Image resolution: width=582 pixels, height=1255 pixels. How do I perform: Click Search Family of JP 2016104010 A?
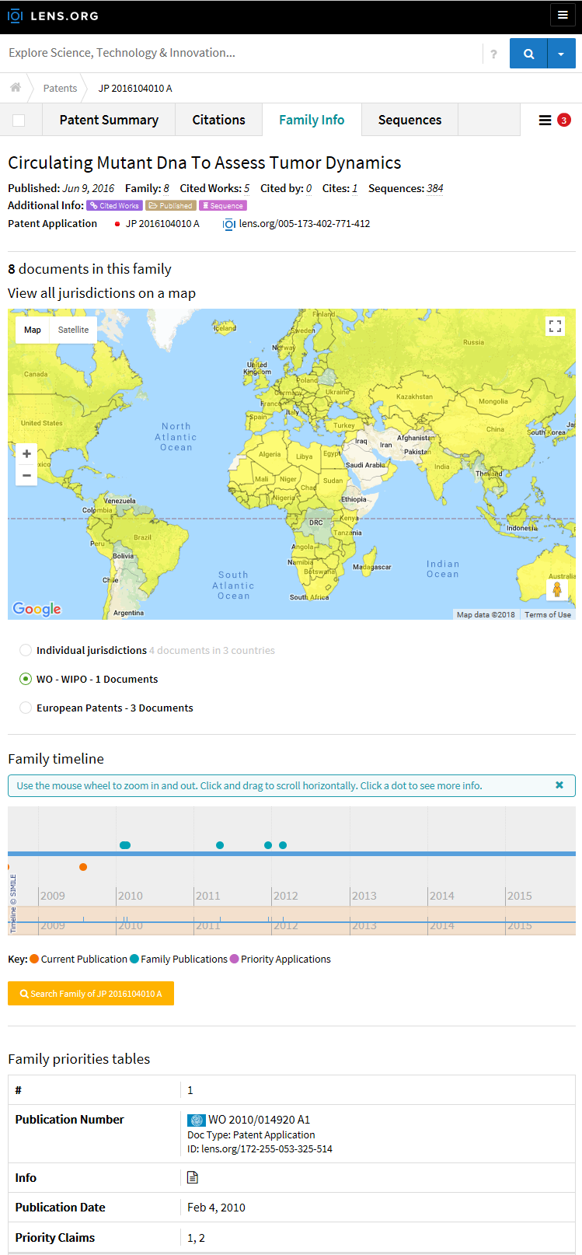pyautogui.click(x=91, y=994)
